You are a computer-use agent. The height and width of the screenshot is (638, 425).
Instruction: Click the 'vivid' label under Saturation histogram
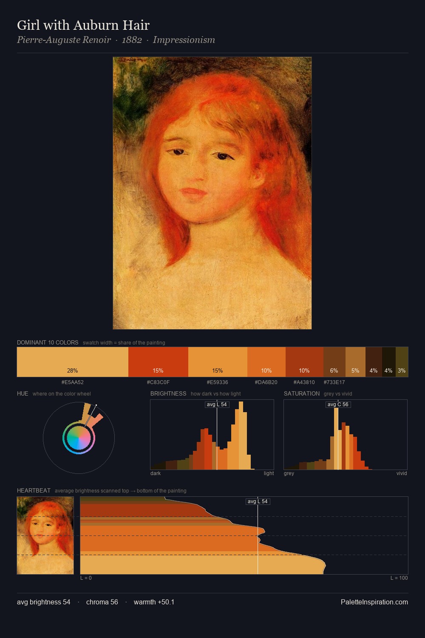[x=402, y=473]
